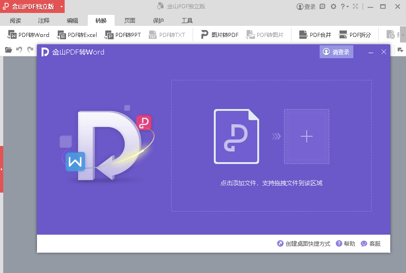The image size is (406, 273).
Task: Open the 金山PDF独立版 application menu dropdown
Action: [61, 6]
